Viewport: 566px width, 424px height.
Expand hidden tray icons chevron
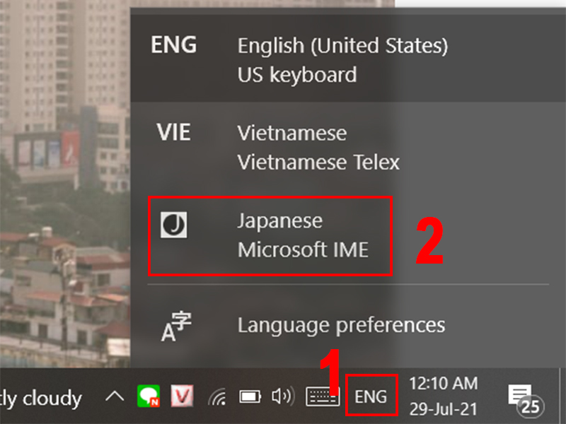115,397
